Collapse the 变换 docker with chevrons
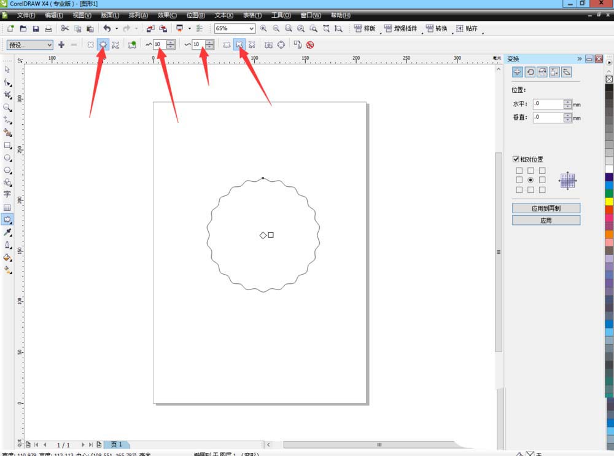 (x=580, y=59)
